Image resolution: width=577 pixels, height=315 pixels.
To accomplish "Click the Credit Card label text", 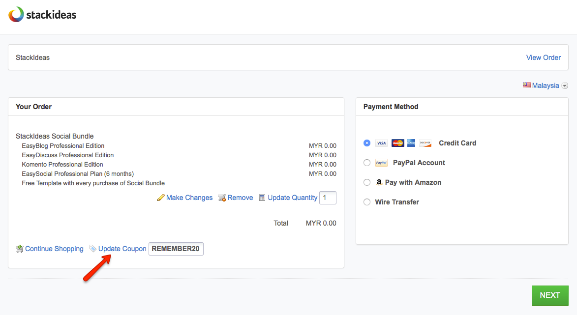I will click(x=457, y=143).
